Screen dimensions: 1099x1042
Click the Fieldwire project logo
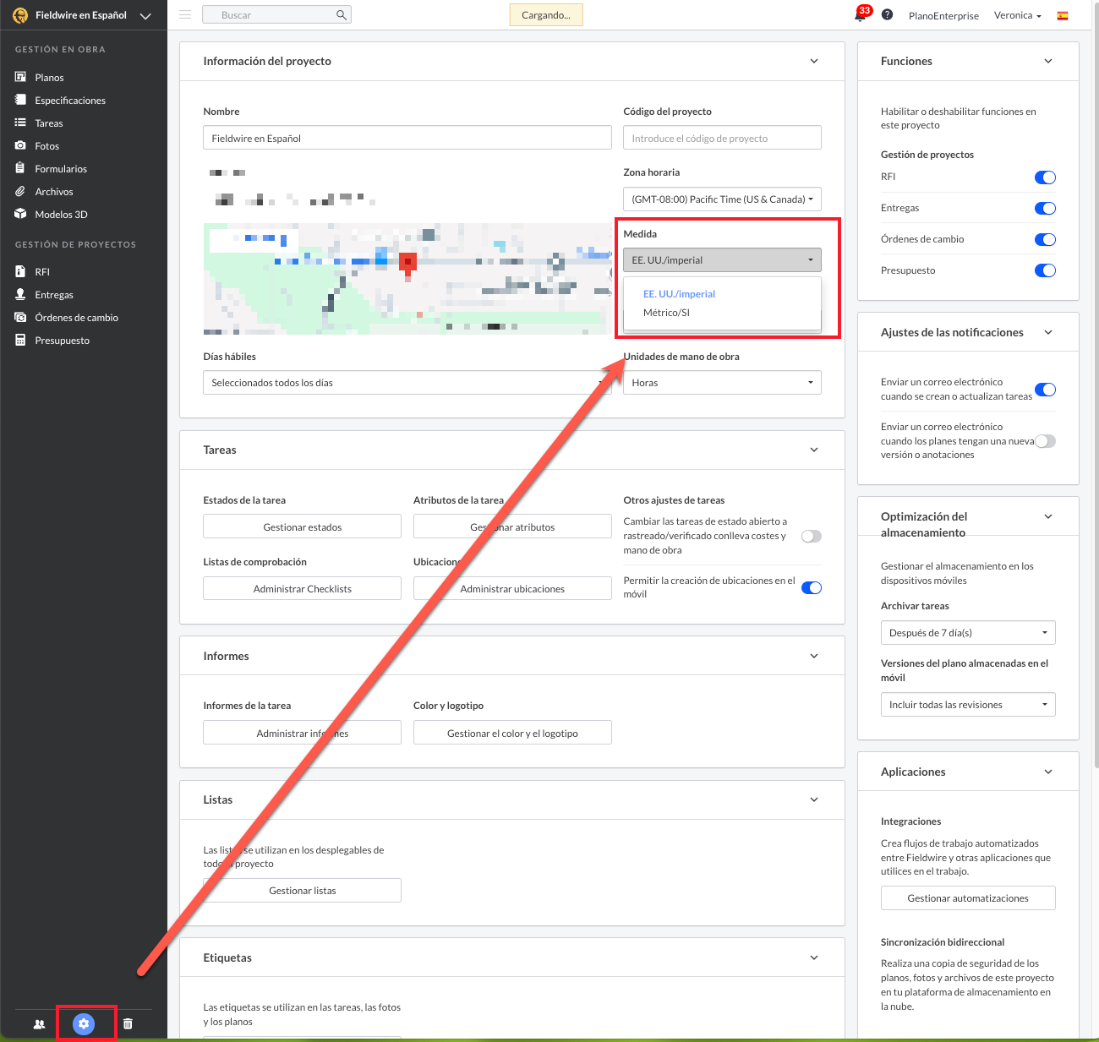click(20, 15)
